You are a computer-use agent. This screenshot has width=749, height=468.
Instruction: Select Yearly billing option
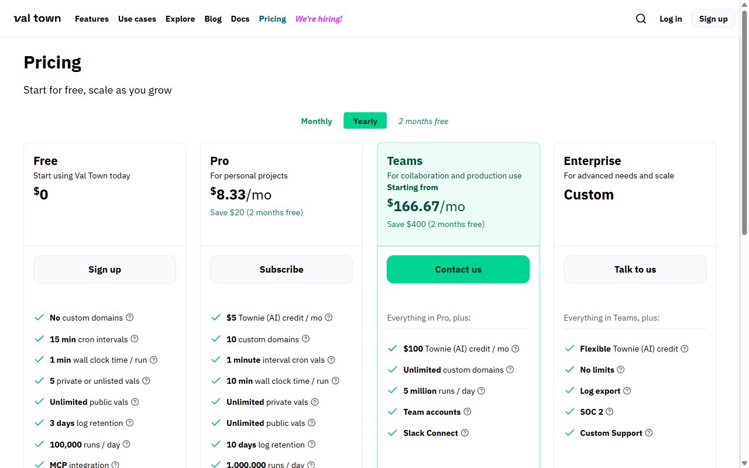coord(365,121)
